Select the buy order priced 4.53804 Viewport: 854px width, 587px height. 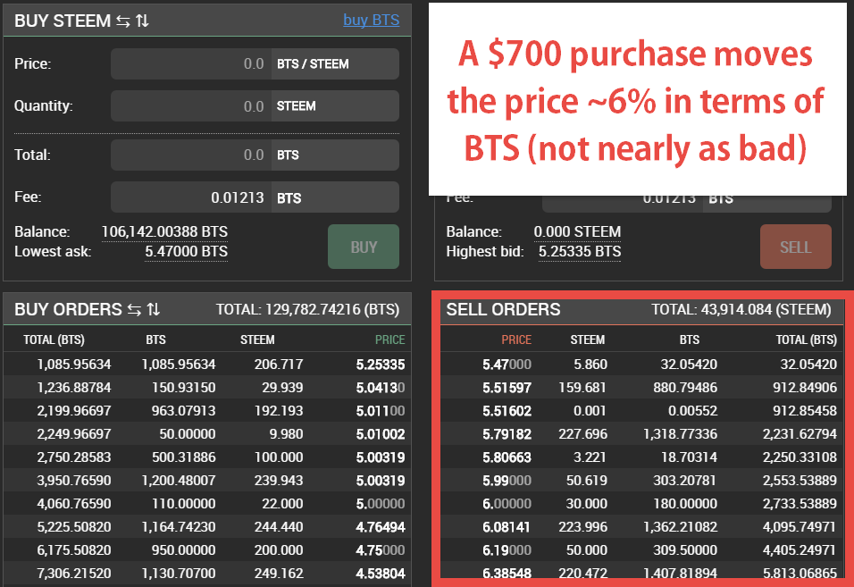(x=207, y=574)
